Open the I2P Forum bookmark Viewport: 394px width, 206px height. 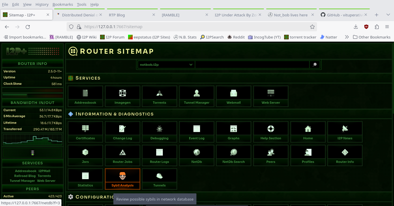112,37
